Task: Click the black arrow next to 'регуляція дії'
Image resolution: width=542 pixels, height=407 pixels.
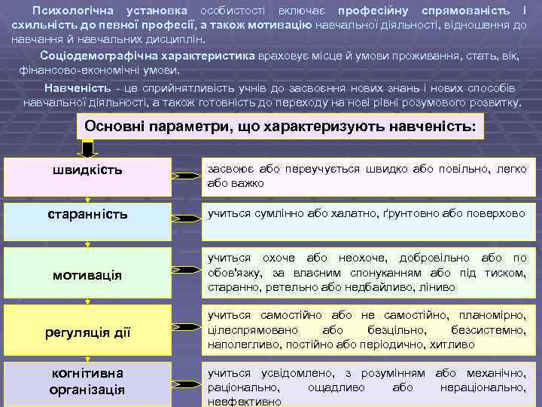Action: (187, 326)
